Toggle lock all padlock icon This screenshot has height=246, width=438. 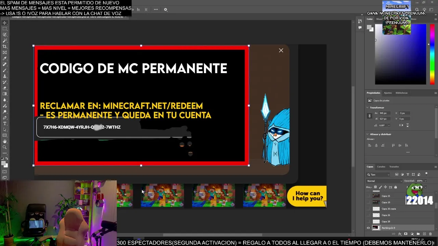point(396,187)
